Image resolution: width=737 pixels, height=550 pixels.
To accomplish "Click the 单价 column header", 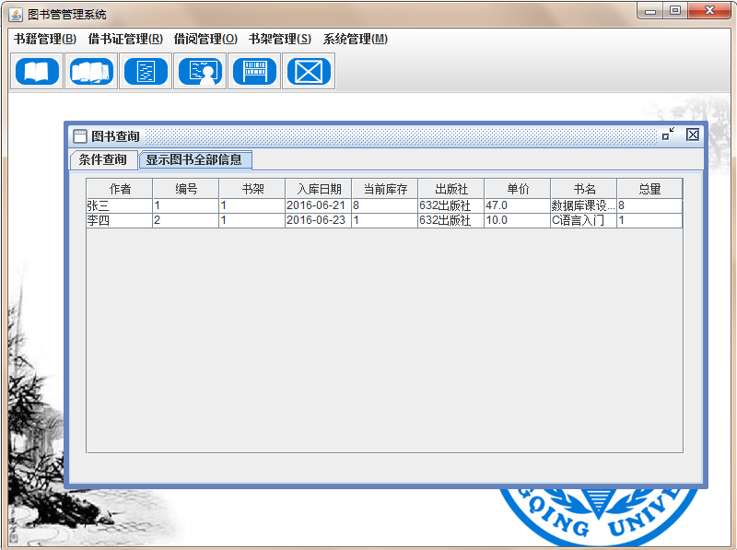I will 517,189.
